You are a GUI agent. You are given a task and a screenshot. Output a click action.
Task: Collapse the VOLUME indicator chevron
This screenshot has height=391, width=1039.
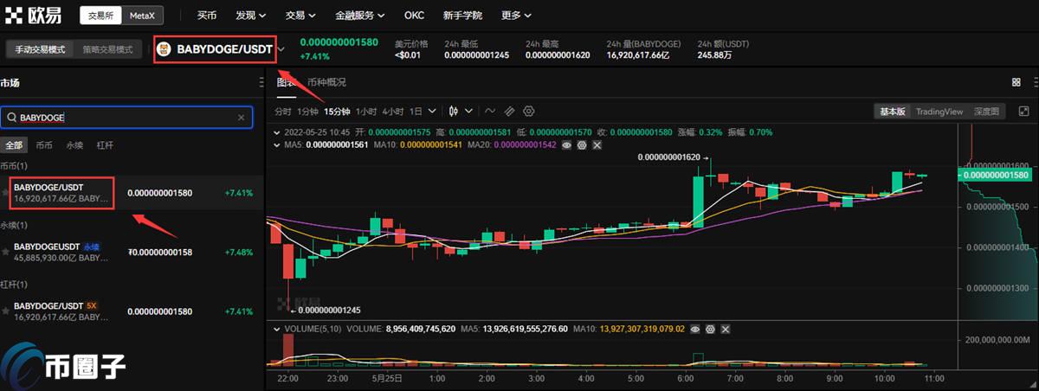278,329
